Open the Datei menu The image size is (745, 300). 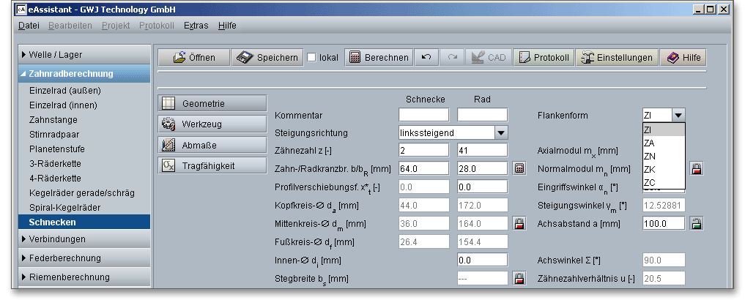pyautogui.click(x=29, y=25)
